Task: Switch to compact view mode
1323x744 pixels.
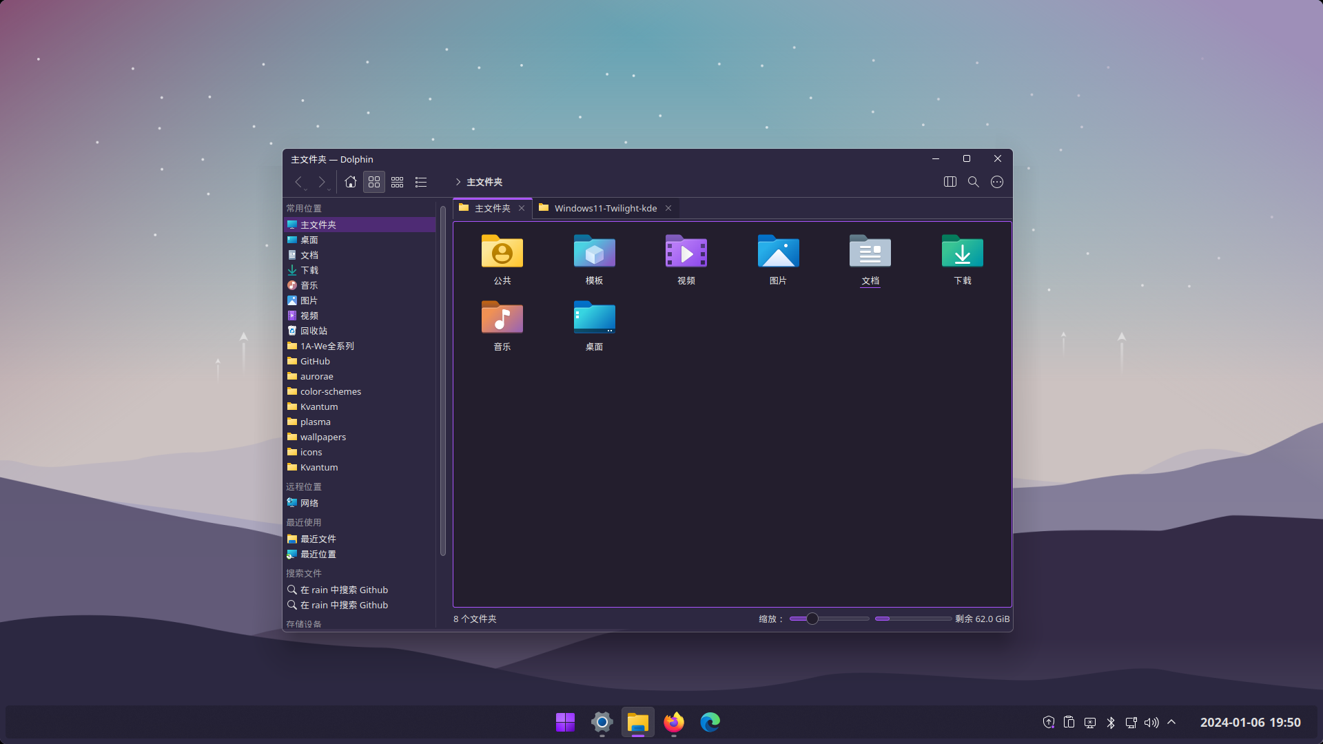Action: pos(398,182)
